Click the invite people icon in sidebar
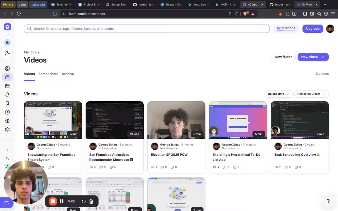The image size is (338, 211). [7, 53]
